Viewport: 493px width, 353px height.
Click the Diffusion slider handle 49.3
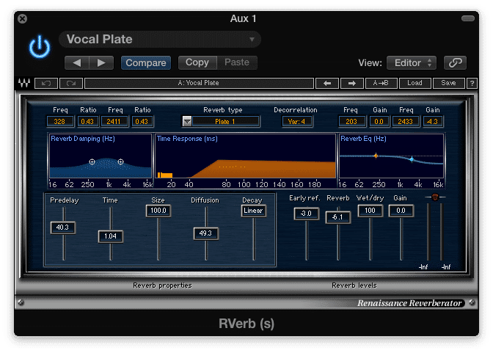click(x=206, y=233)
